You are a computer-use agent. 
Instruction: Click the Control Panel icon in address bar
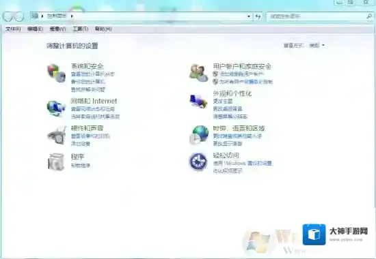35,16
